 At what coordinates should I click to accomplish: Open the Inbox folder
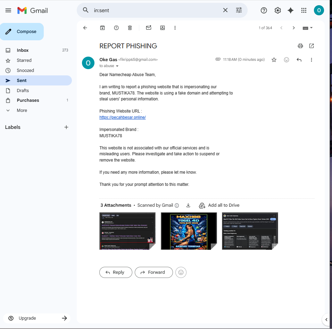36,50
